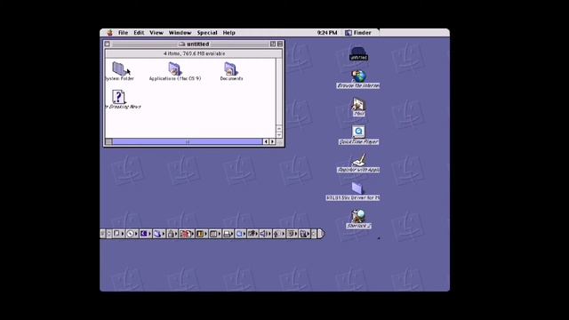
Task: Close the untitled window with its close box
Action: tap(107, 44)
